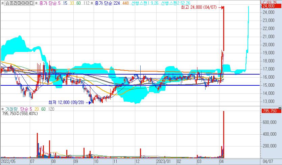Toggle the marker before 종가 단순 224
Screen dimensions: 282x165
point(92,3)
